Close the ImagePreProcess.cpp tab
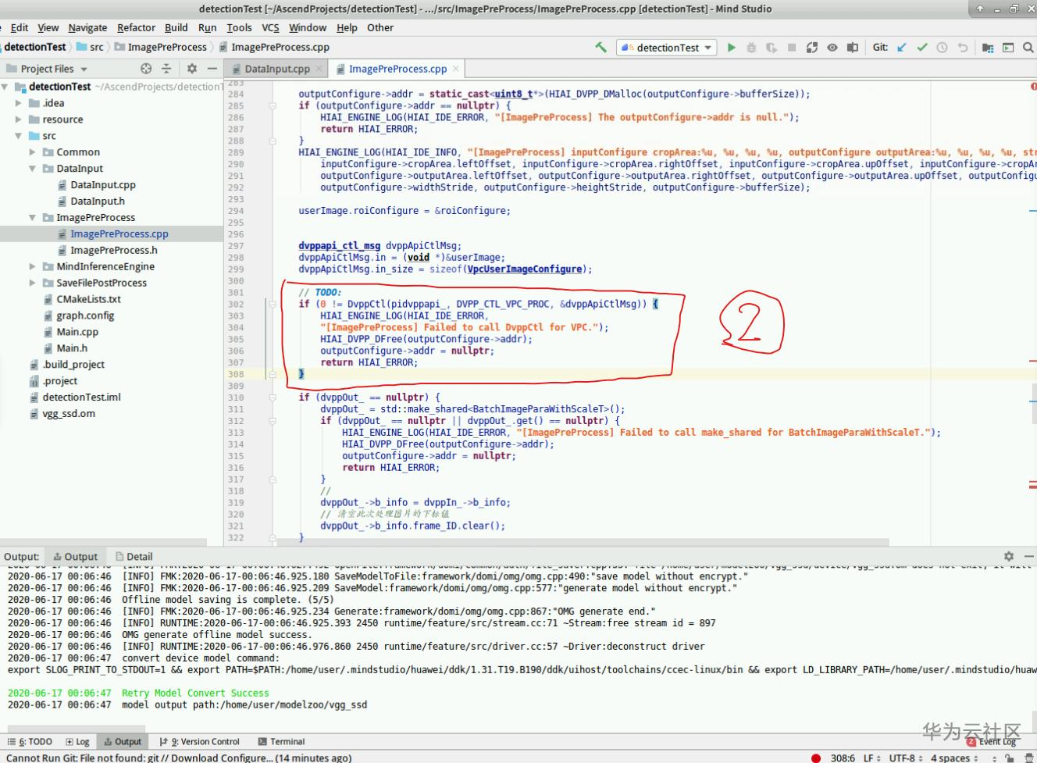The image size is (1037, 763). coord(456,69)
